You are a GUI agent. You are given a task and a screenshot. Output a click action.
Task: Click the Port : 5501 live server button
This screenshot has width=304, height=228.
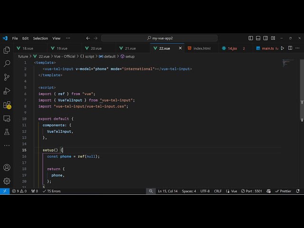252,191
